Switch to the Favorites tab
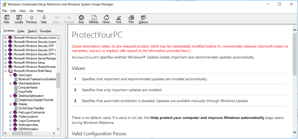The height and width of the screenshot is (139, 298). [45, 31]
